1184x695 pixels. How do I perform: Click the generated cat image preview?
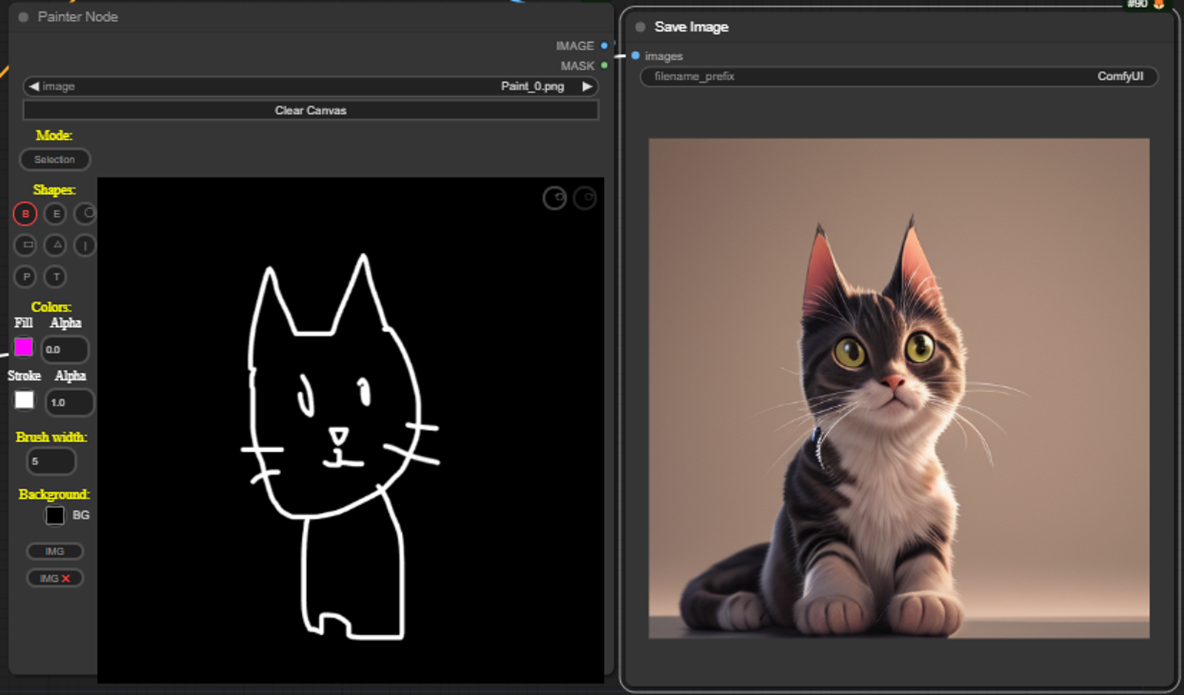[899, 388]
